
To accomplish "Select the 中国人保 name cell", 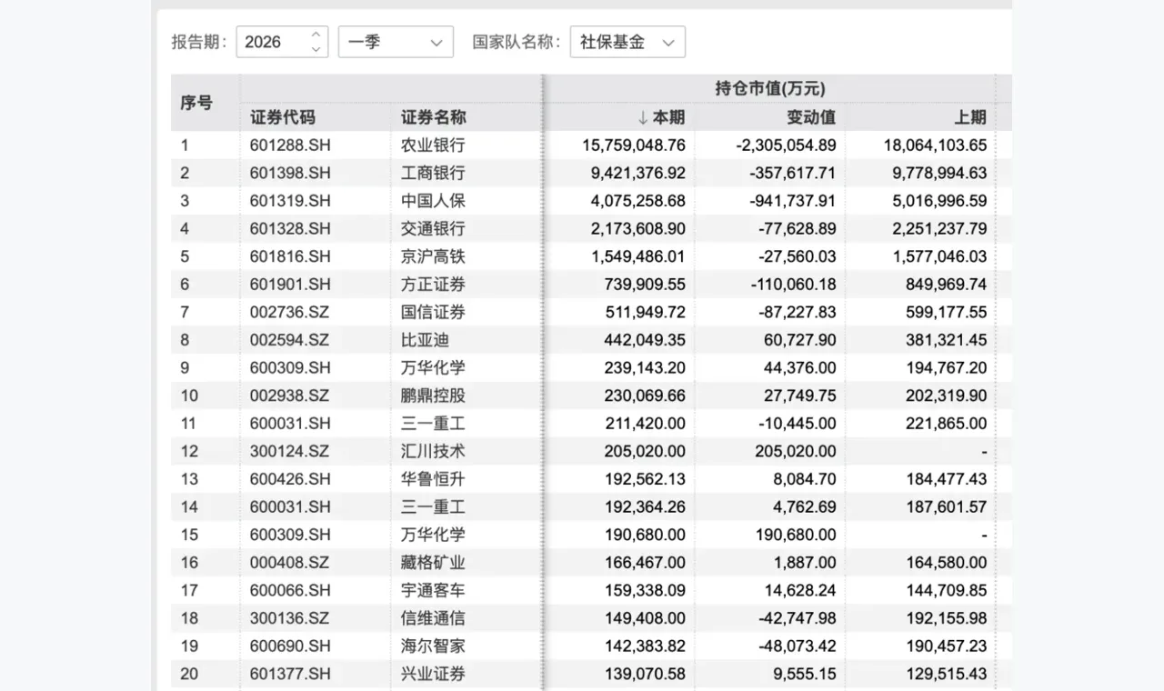I will (x=433, y=201).
